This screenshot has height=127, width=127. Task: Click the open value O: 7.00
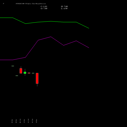click(x=44, y=9)
